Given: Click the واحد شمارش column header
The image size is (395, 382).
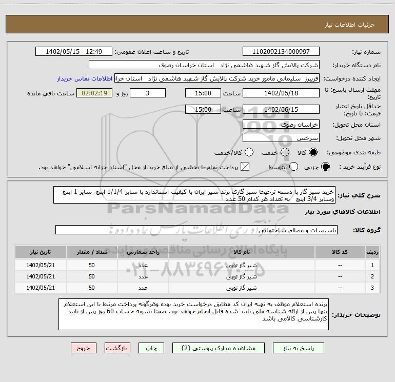Looking at the screenshot, I should pyautogui.click(x=143, y=252).
